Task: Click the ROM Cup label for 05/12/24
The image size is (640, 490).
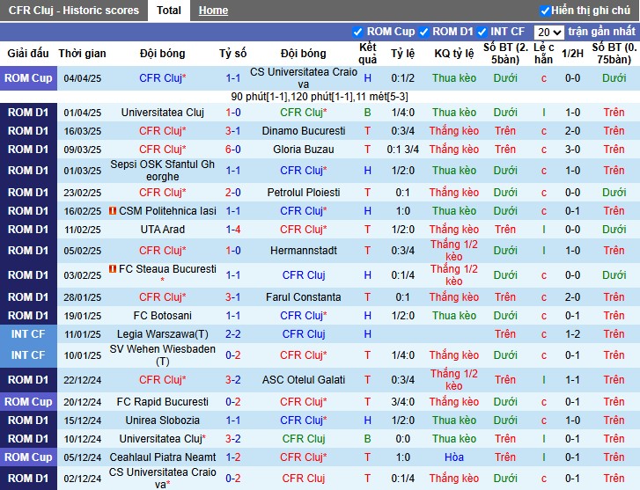Action: (x=28, y=457)
